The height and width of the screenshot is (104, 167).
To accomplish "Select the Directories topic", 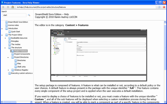I will (x=21, y=60).
